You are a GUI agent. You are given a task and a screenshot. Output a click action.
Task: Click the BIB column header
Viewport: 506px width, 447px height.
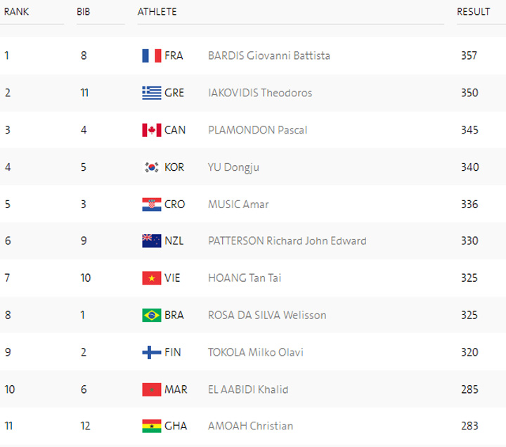(84, 12)
